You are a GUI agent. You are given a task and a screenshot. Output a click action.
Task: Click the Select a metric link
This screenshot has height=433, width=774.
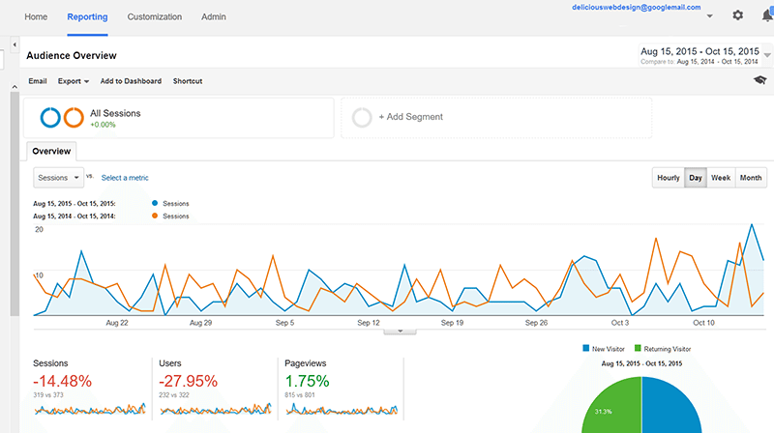(x=125, y=178)
